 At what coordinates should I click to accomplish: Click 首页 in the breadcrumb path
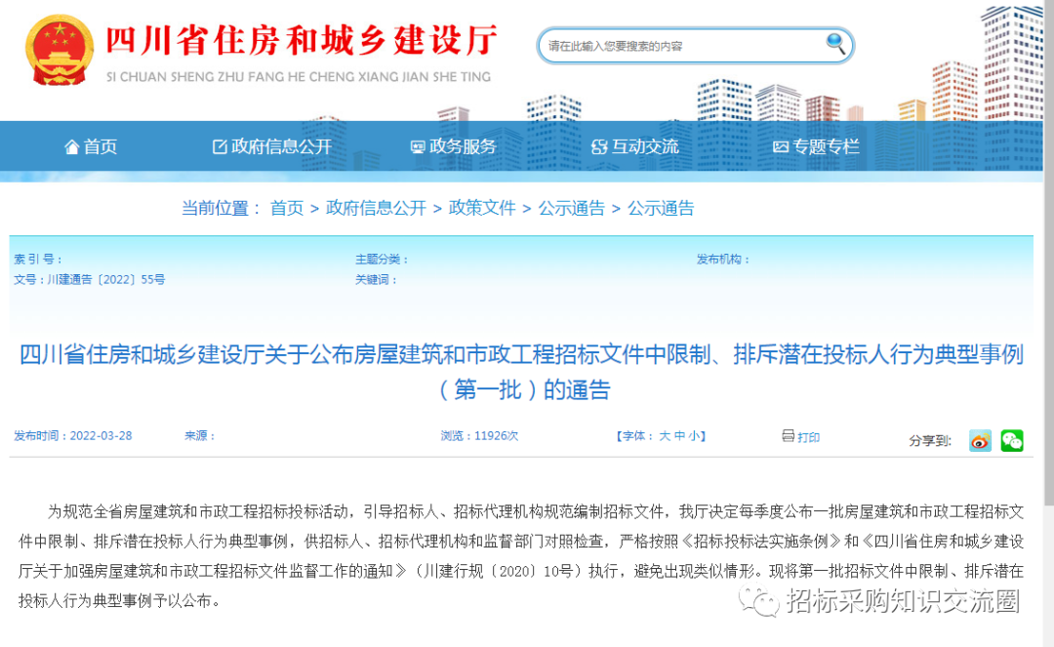[287, 208]
